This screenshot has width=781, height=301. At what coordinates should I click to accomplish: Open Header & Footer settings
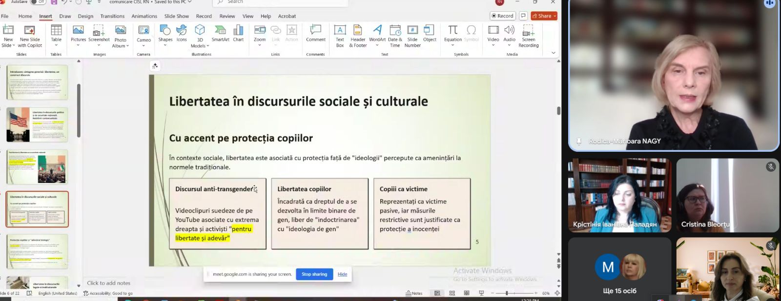click(358, 36)
